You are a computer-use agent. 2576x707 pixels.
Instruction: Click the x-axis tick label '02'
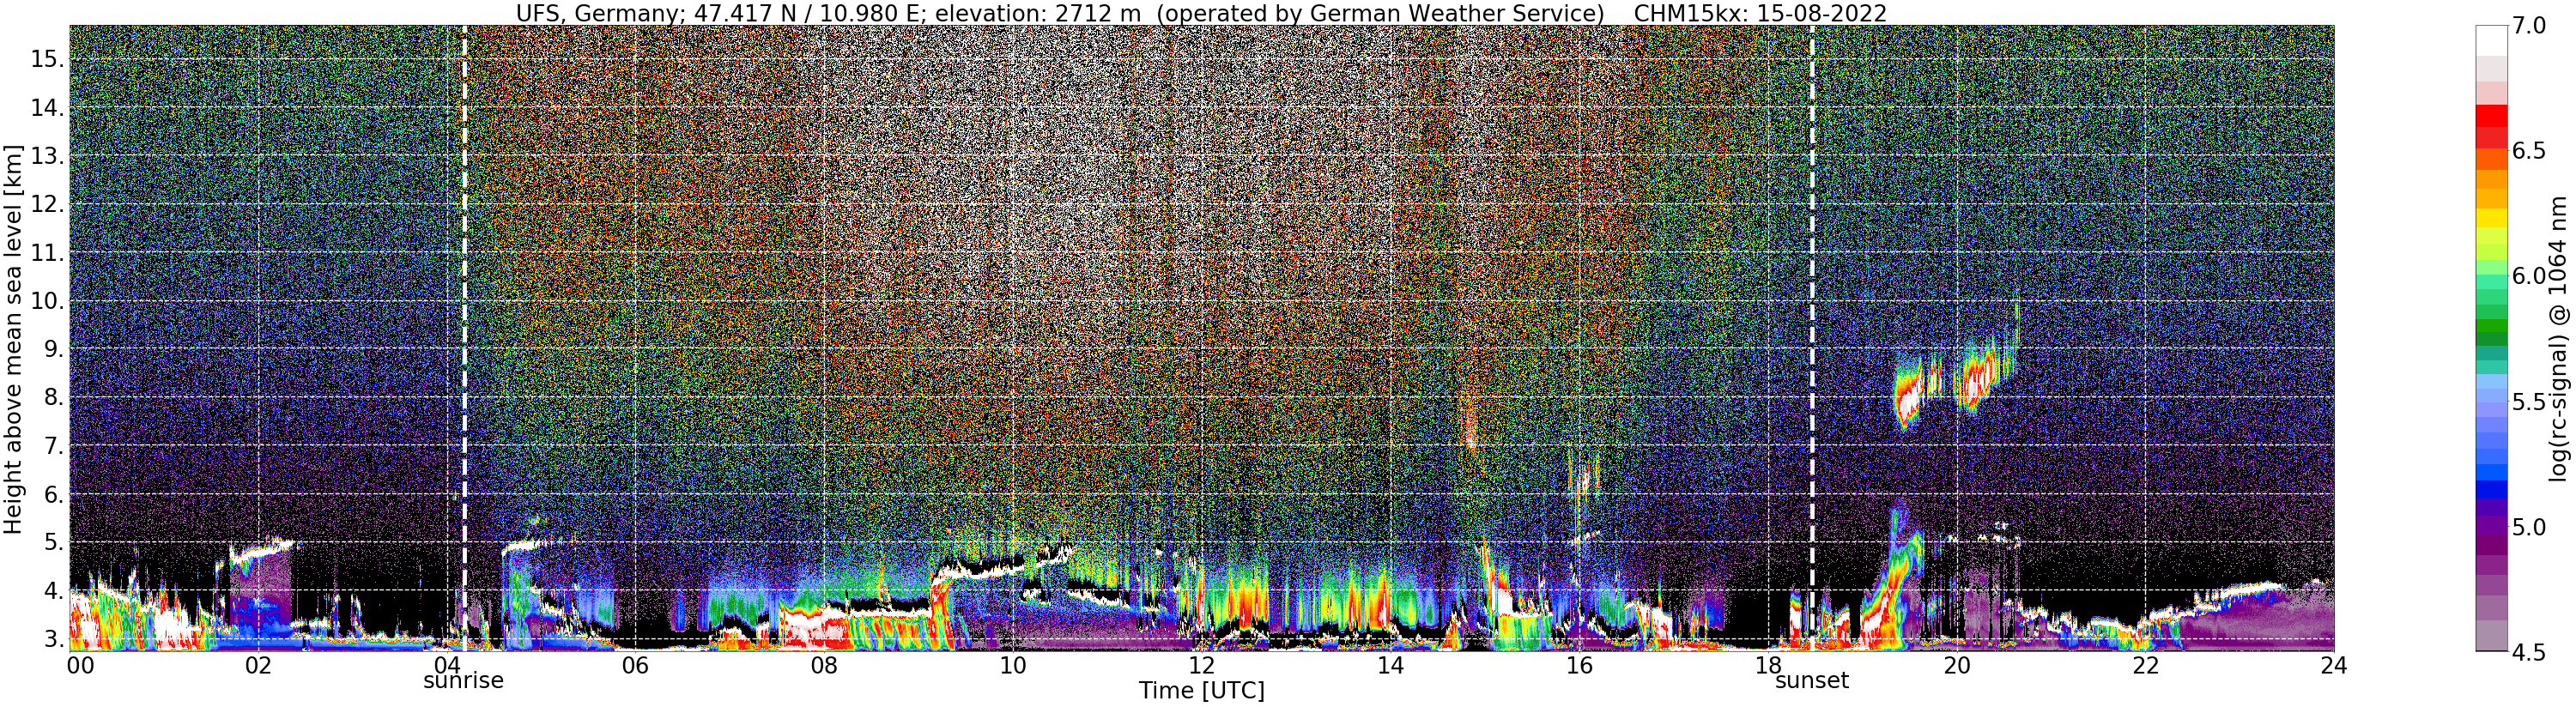pyautogui.click(x=258, y=665)
